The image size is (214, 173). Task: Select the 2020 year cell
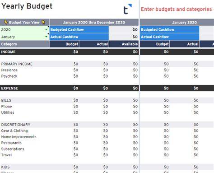(24, 29)
